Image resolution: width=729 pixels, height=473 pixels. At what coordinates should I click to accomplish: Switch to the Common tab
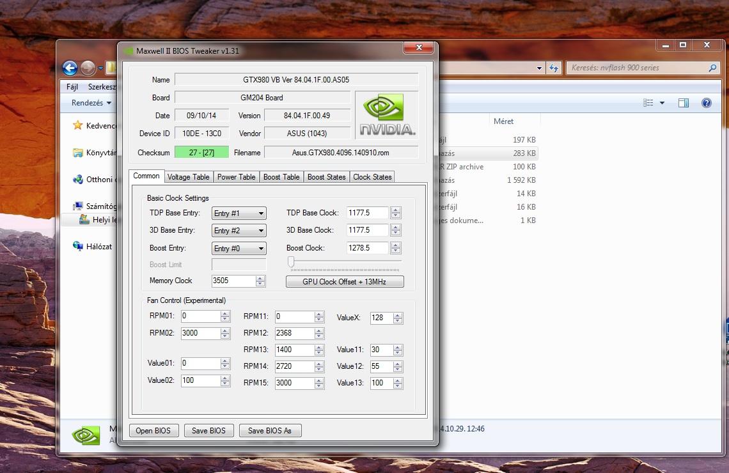[x=146, y=176]
